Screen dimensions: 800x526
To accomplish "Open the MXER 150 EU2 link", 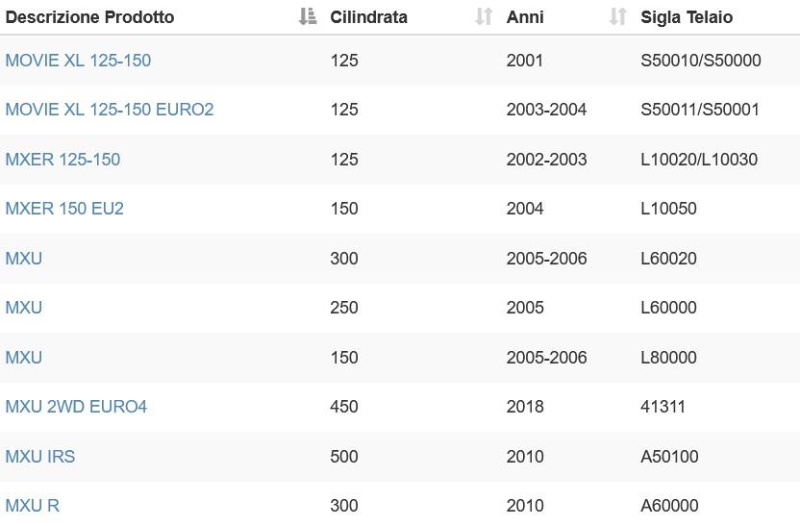I will coord(64,208).
